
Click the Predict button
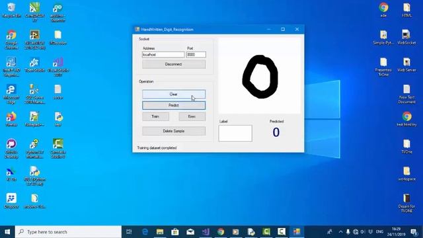pos(174,105)
